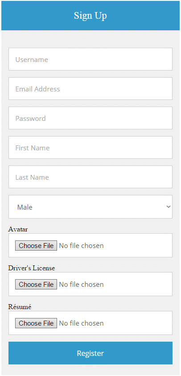The width and height of the screenshot is (181, 376).
Task: Choose a file for the Avatar upload
Action: (x=36, y=246)
